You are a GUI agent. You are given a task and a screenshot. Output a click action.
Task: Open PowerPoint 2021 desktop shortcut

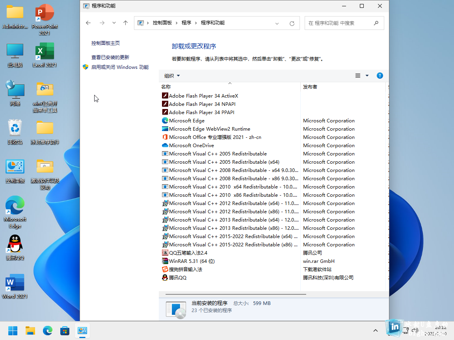click(x=45, y=20)
